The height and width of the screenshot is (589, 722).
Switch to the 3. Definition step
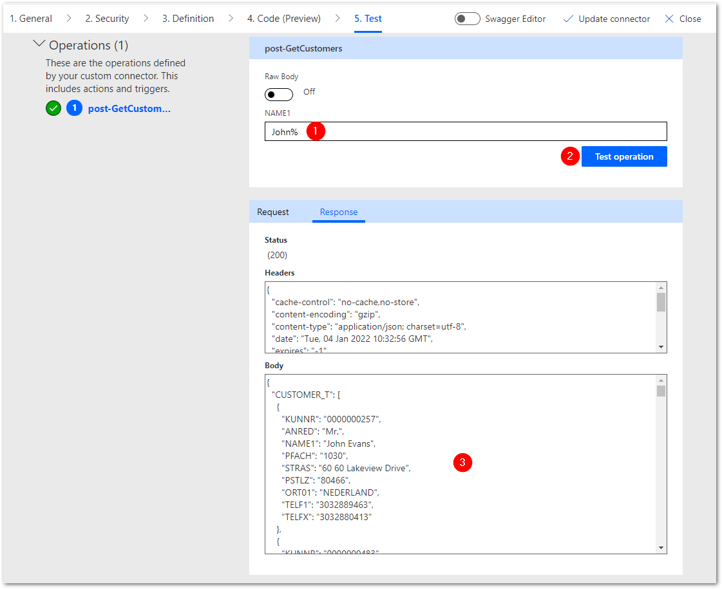187,19
